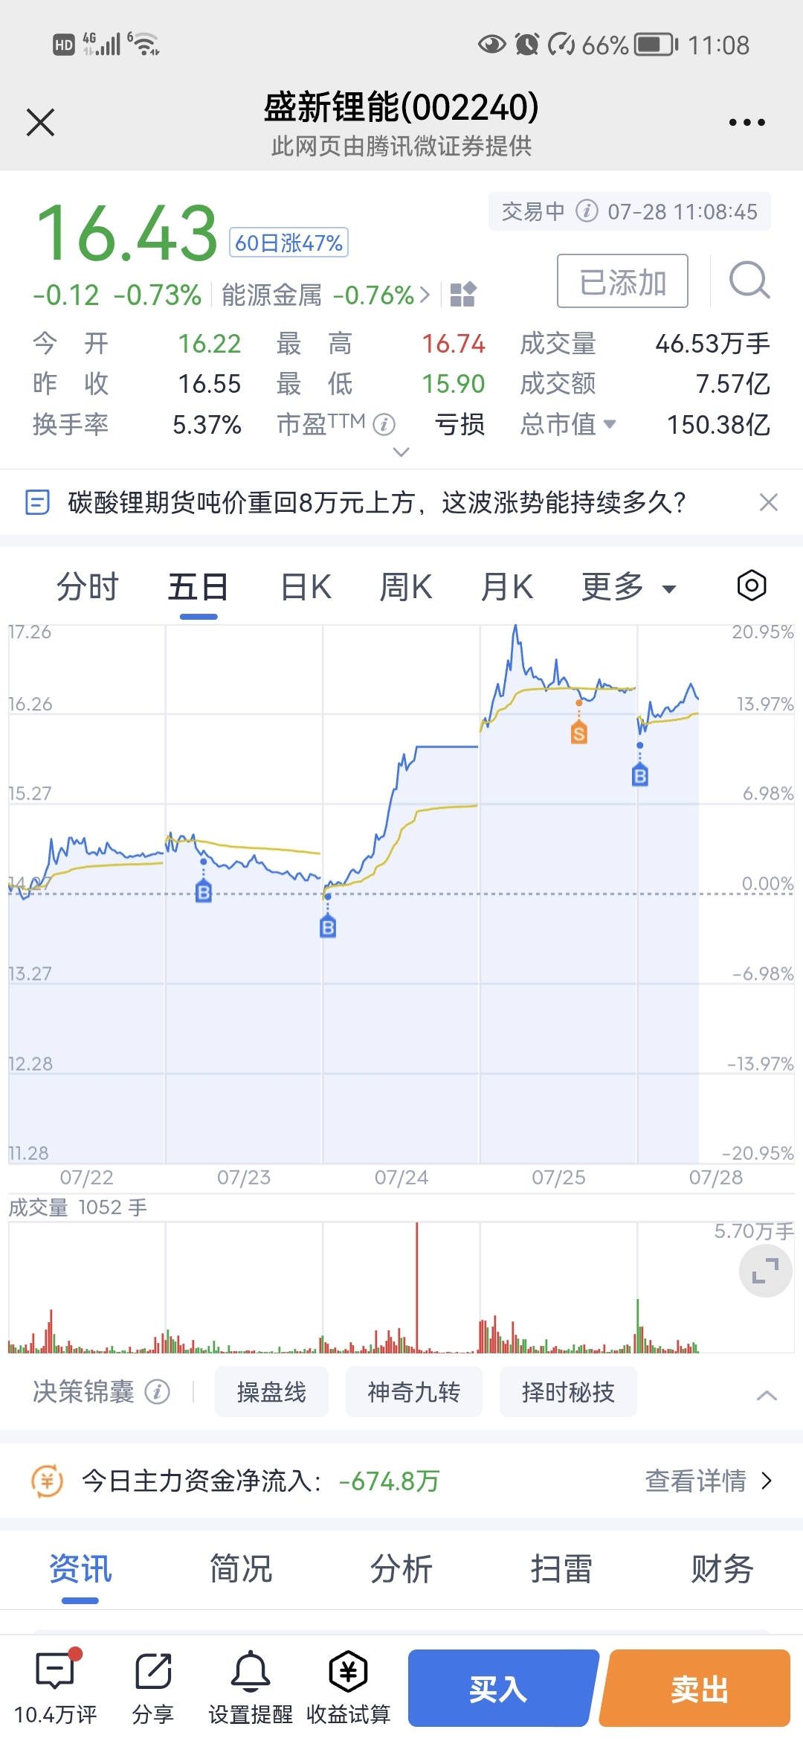Open the 总市值 dropdown arrow

[x=610, y=424]
